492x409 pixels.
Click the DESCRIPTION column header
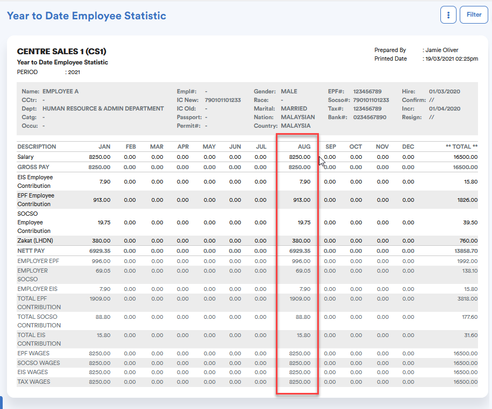(x=37, y=147)
